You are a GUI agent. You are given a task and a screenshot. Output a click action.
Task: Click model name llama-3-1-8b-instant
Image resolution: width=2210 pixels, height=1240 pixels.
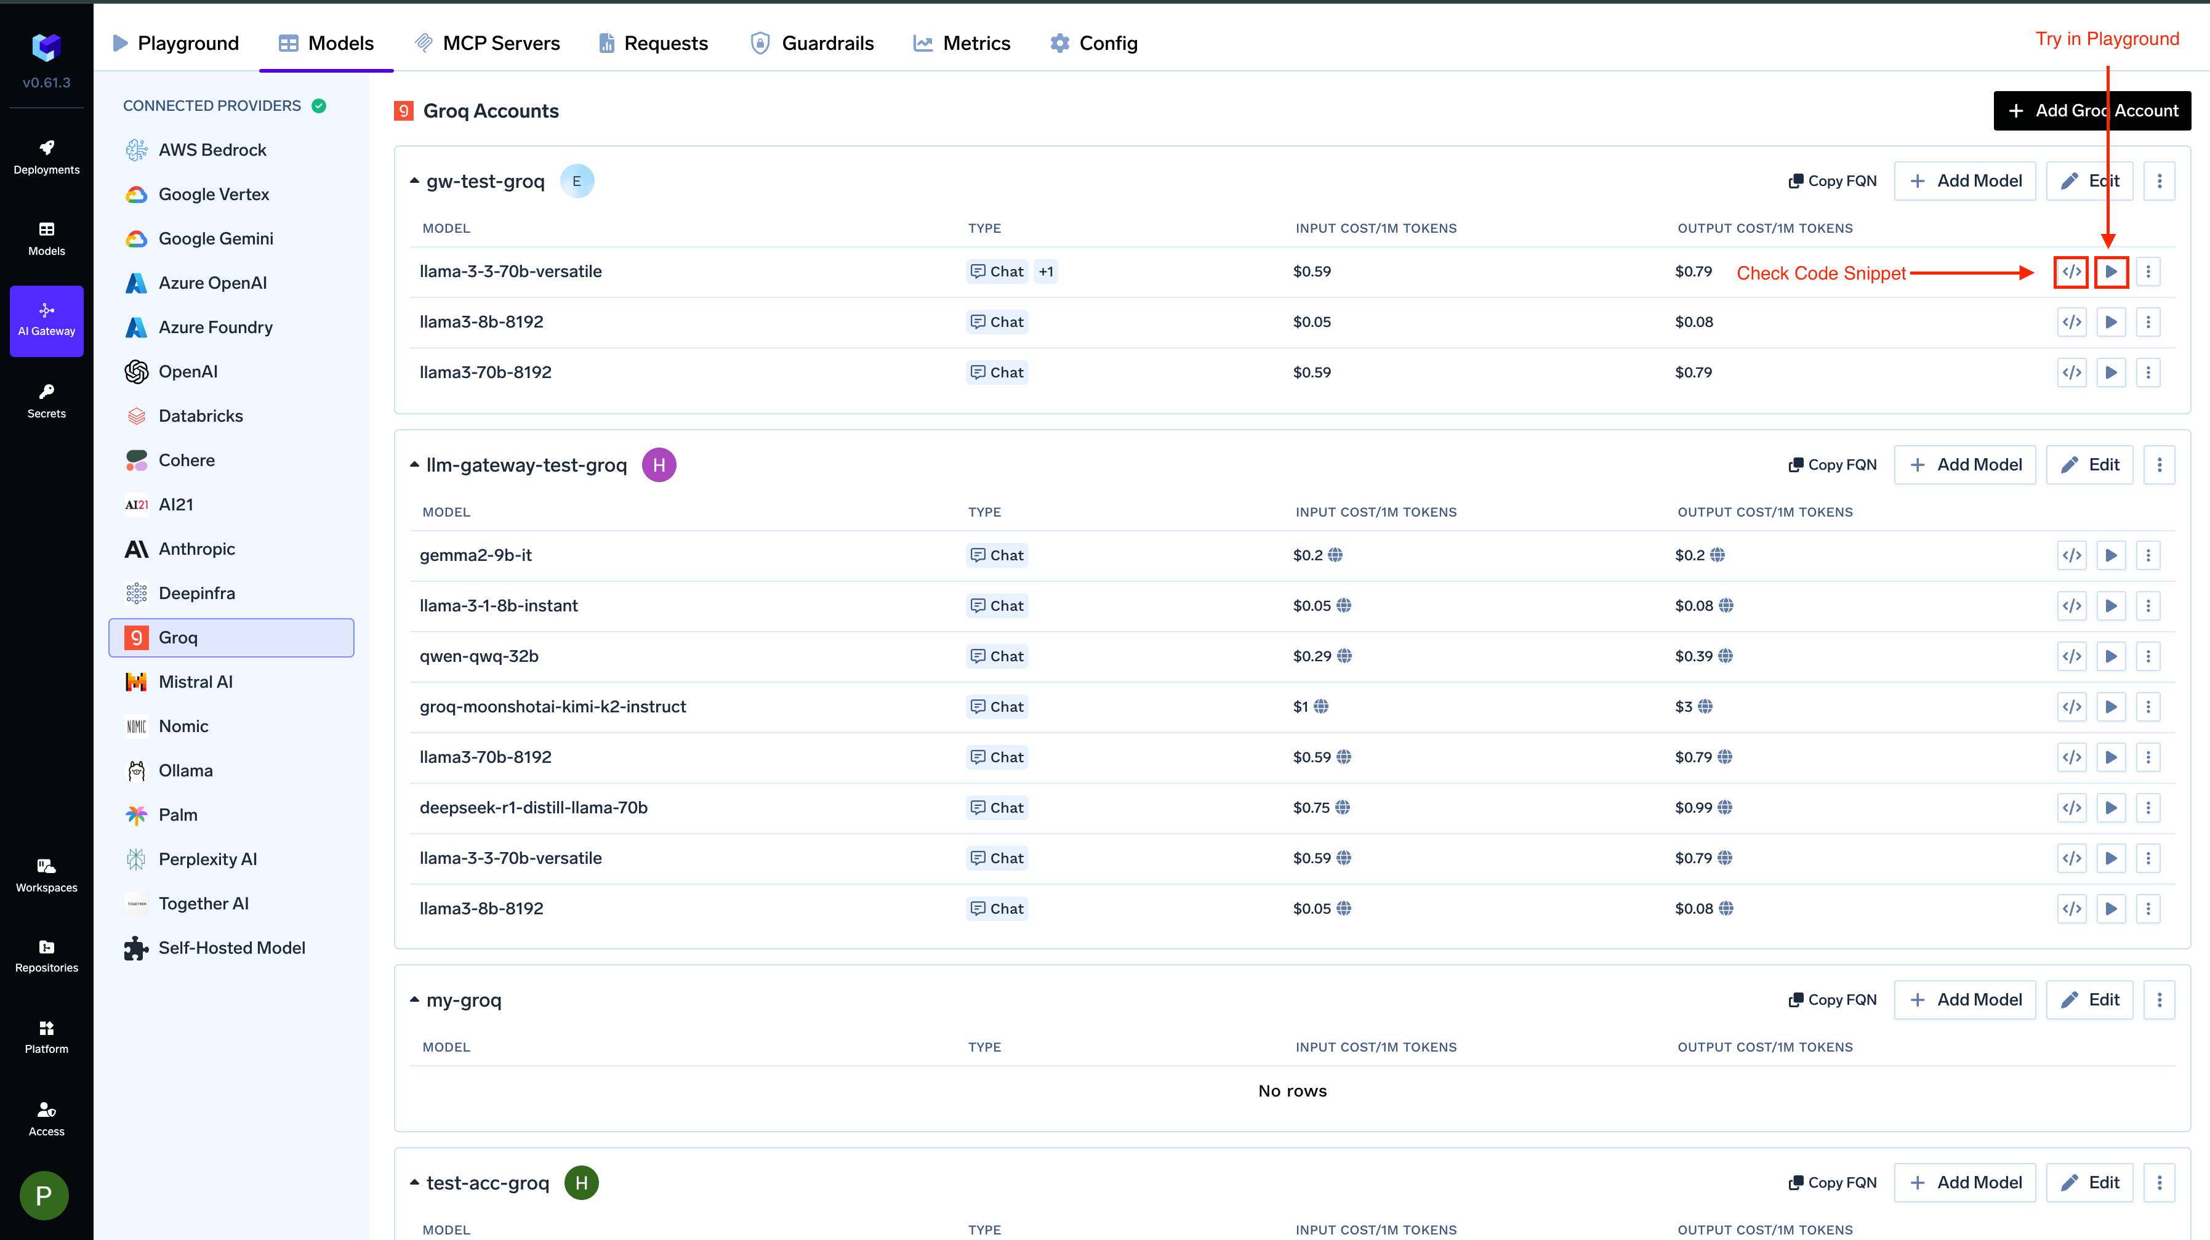click(x=499, y=606)
